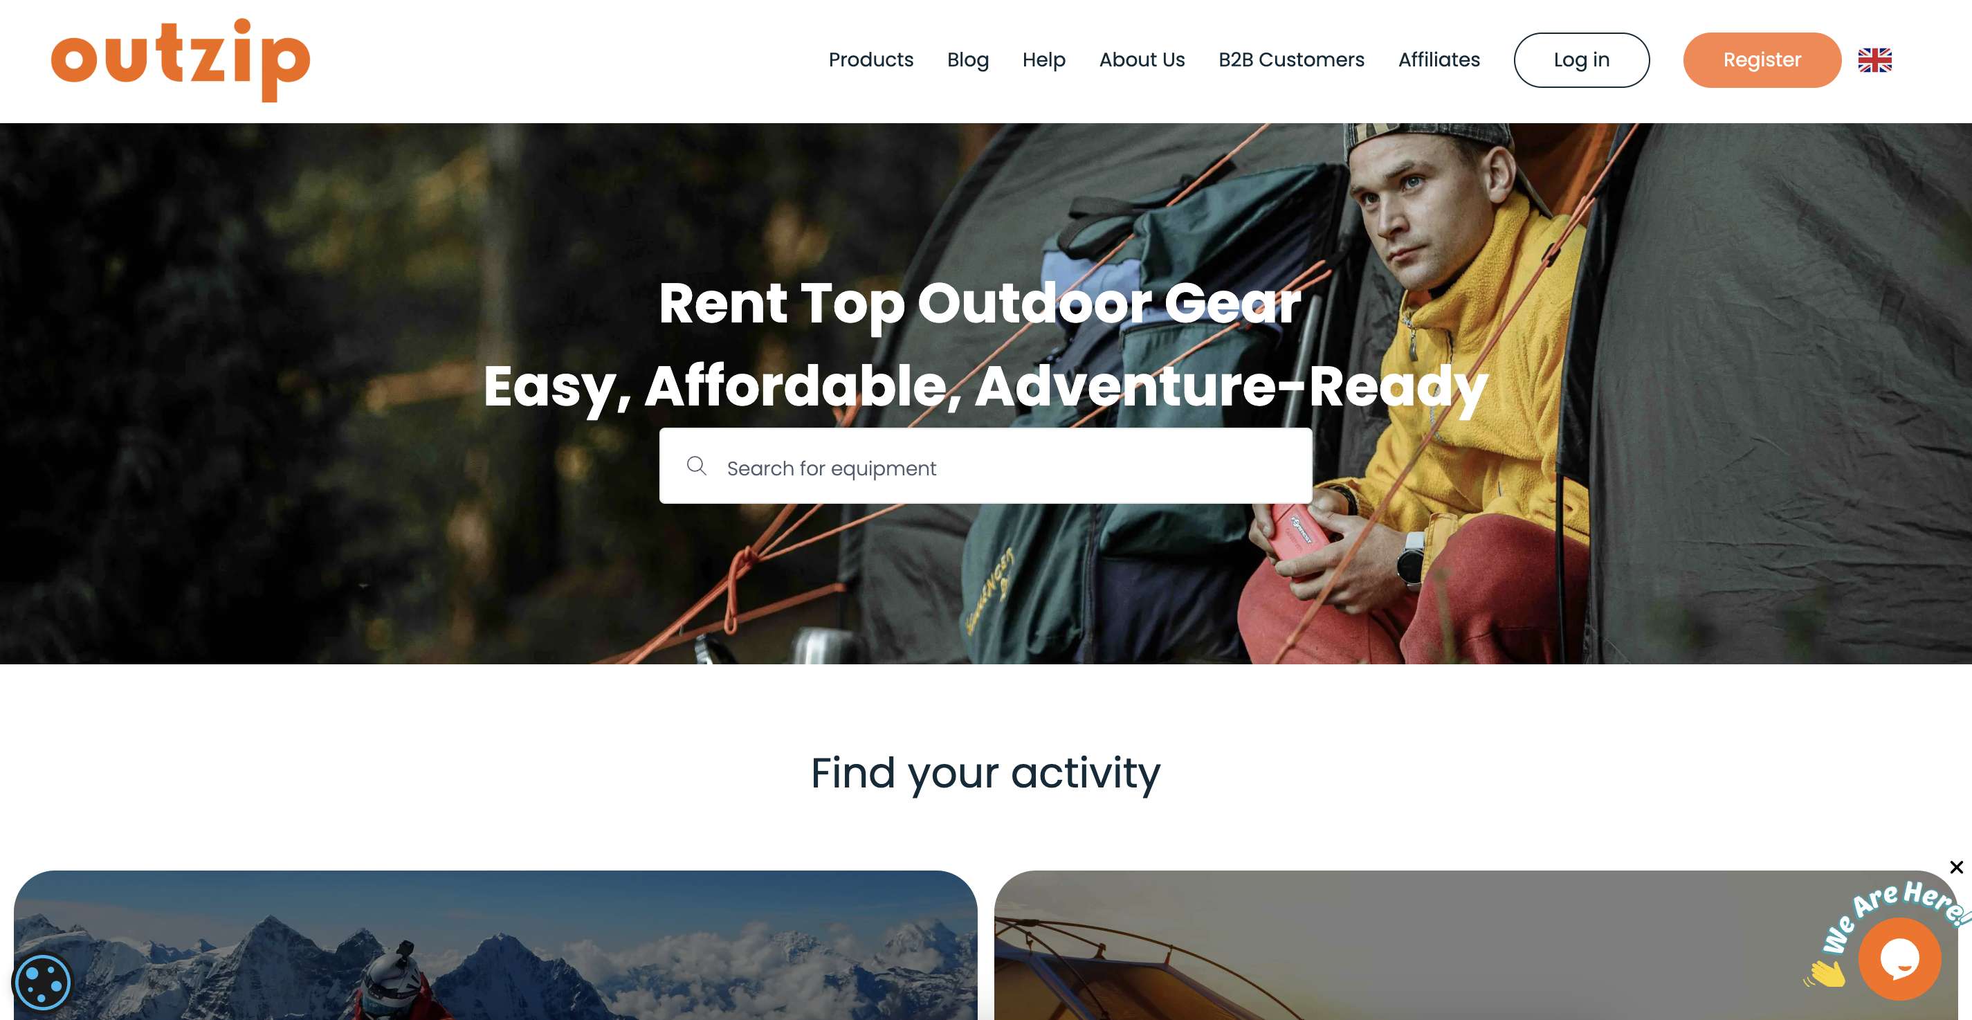Open the tent camping activity card

[1475, 945]
